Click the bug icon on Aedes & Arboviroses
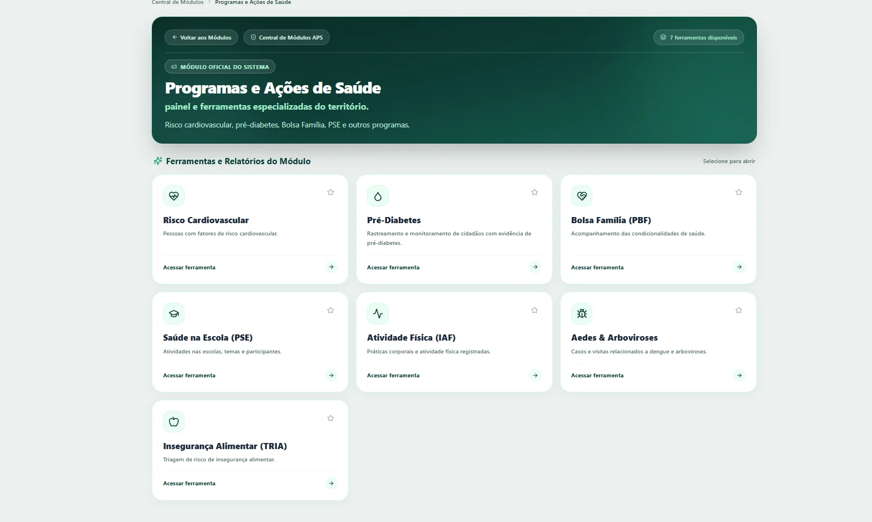The height and width of the screenshot is (522, 872). 582,313
